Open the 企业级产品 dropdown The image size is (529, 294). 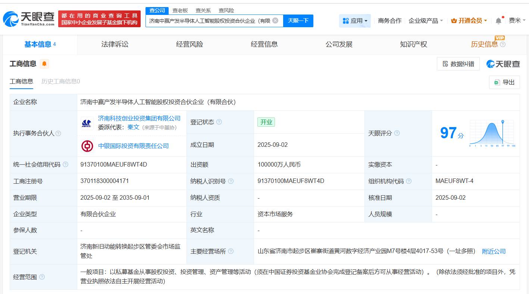click(x=426, y=21)
